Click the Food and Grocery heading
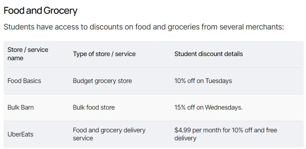This screenshot has width=306, height=149. coord(41,11)
